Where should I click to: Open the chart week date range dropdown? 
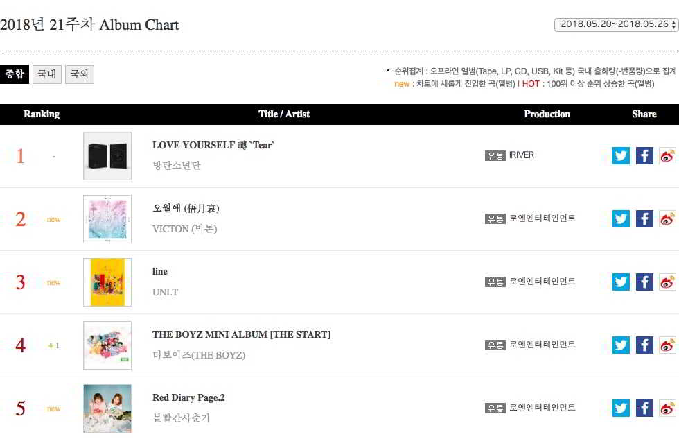pyautogui.click(x=616, y=25)
